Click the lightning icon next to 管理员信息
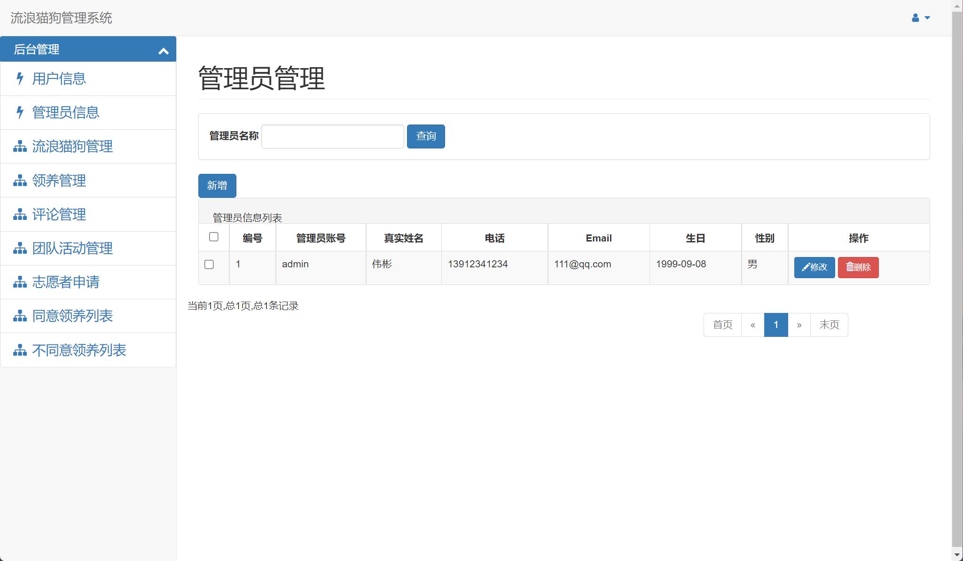Screen dimensions: 963x561 coord(19,112)
